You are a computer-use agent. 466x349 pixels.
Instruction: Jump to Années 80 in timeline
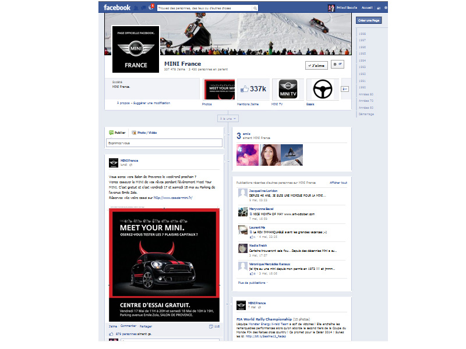tap(366, 94)
